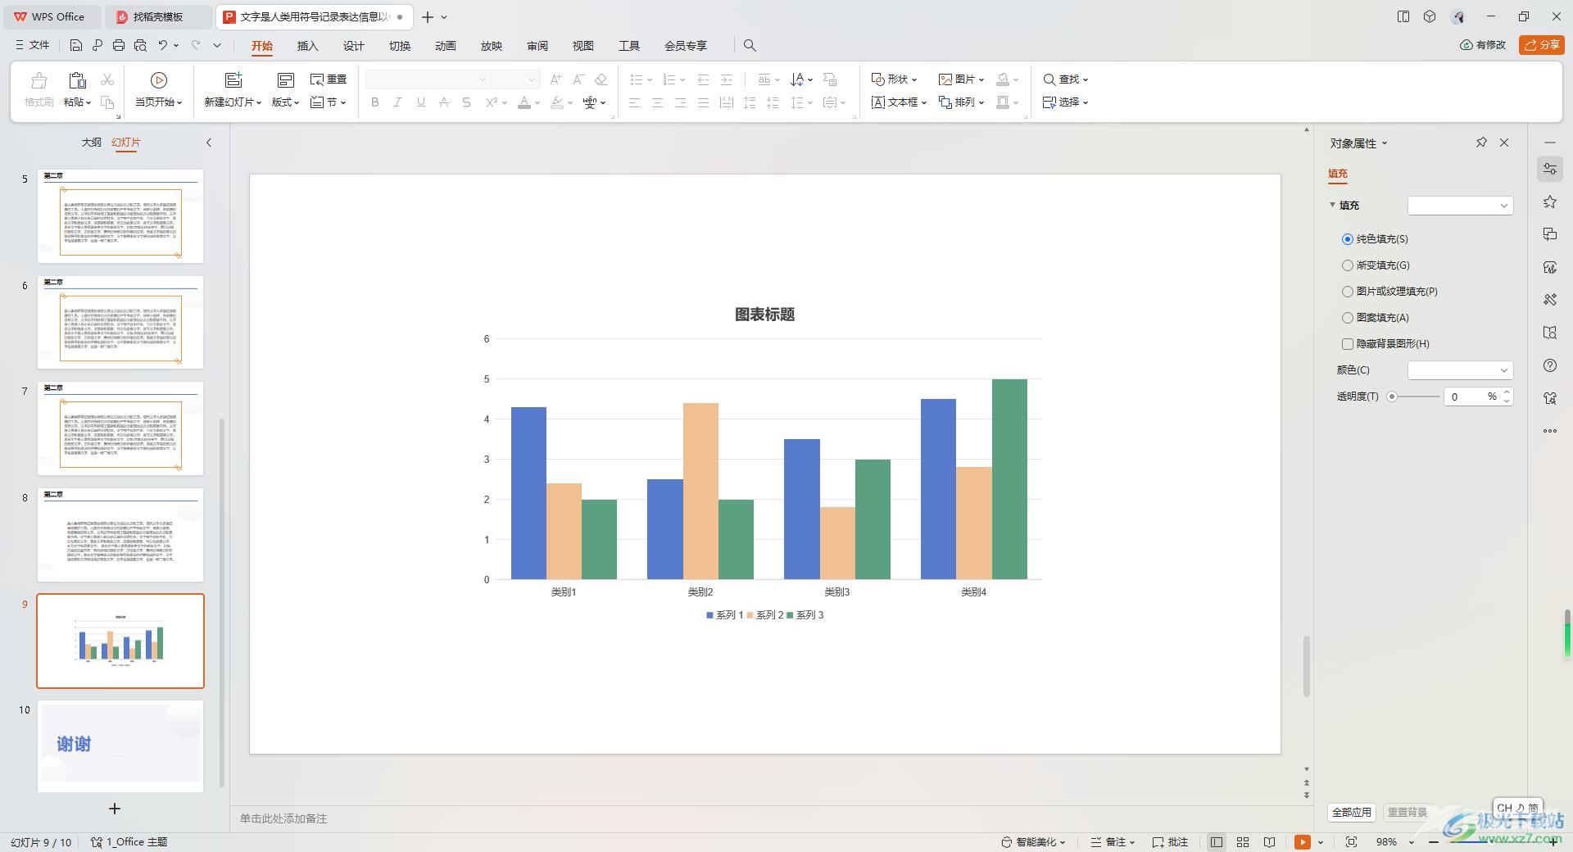
Task: Click the notes area 单击此处添加备注
Action: pyautogui.click(x=283, y=818)
